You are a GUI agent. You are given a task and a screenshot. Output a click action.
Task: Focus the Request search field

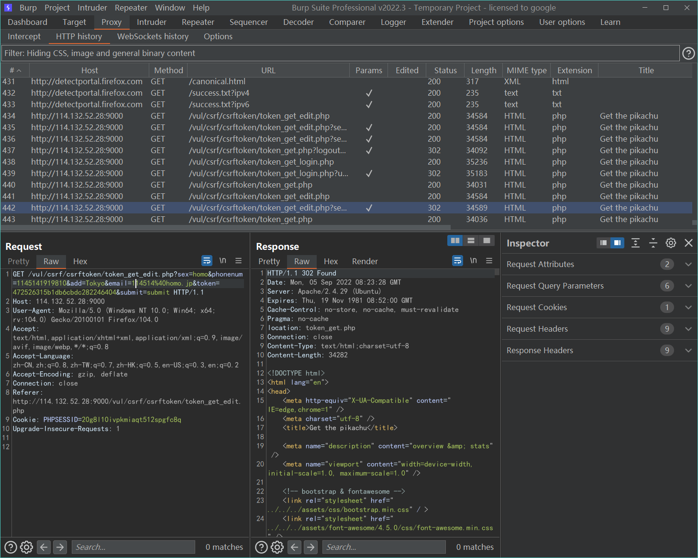(133, 547)
